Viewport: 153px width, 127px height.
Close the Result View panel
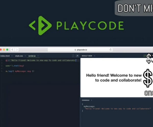pyautogui.click(x=94, y=56)
